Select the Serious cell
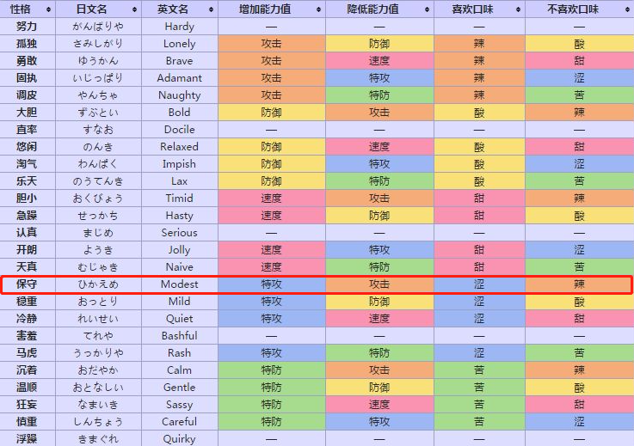The image size is (634, 446). pos(180,233)
